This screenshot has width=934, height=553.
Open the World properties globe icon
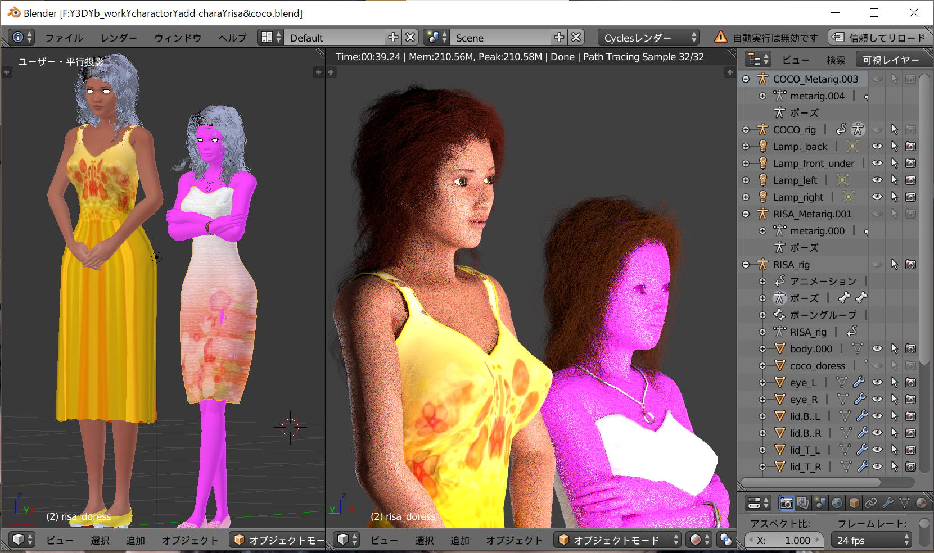pos(837,502)
